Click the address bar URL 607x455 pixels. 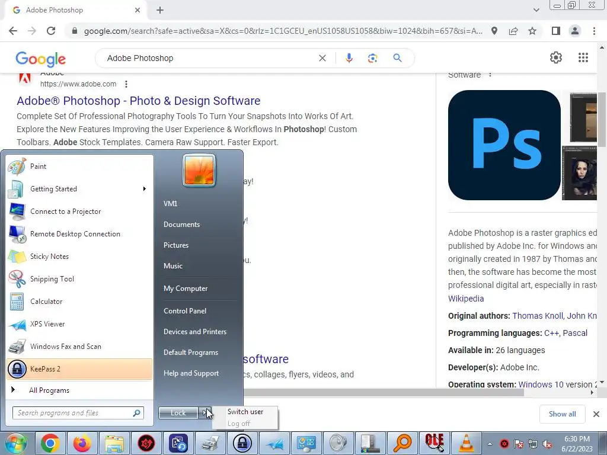283,31
